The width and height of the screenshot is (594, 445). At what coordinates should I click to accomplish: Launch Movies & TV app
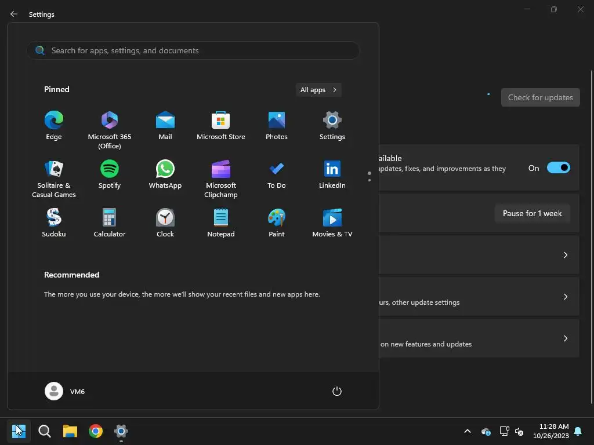332,223
